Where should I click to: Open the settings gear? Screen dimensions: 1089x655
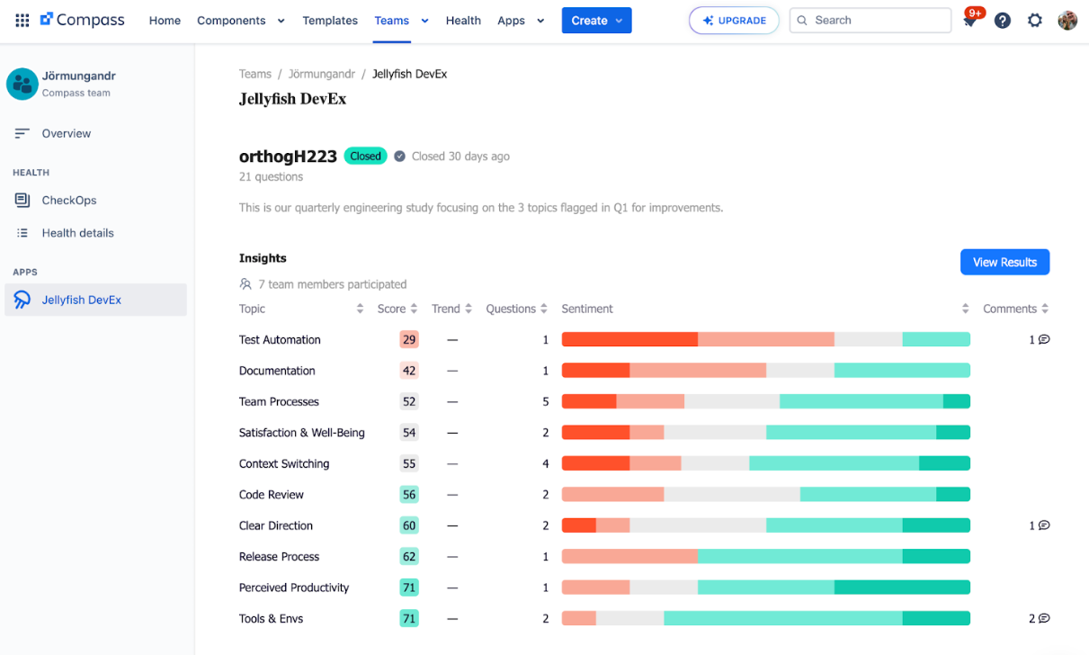pos(1034,20)
